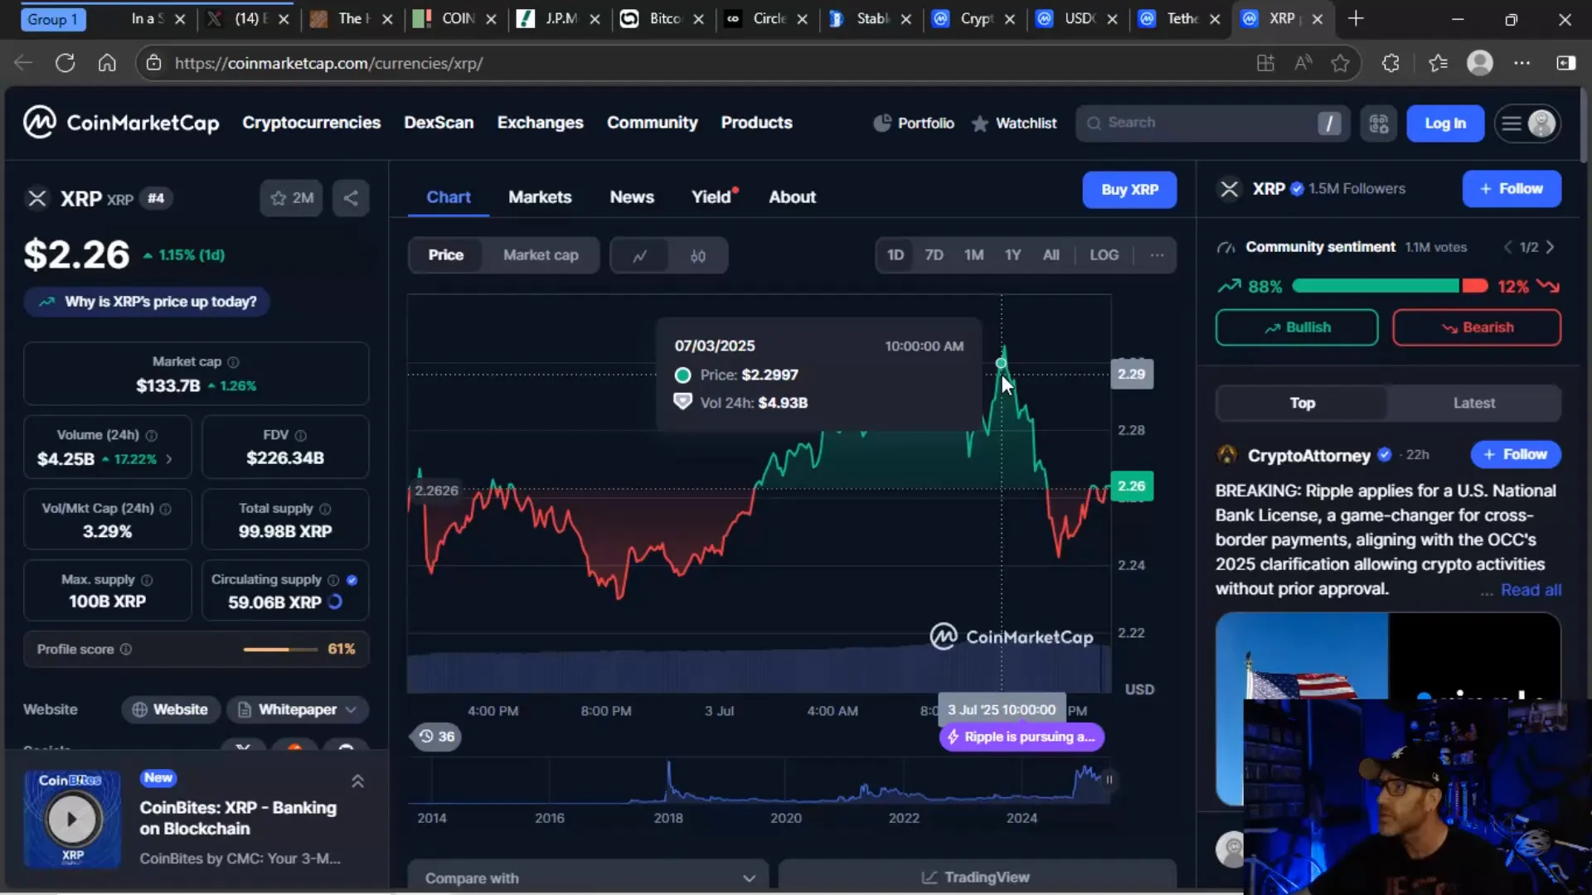Open the 36 history events badge
This screenshot has height=895, width=1592.
(436, 736)
